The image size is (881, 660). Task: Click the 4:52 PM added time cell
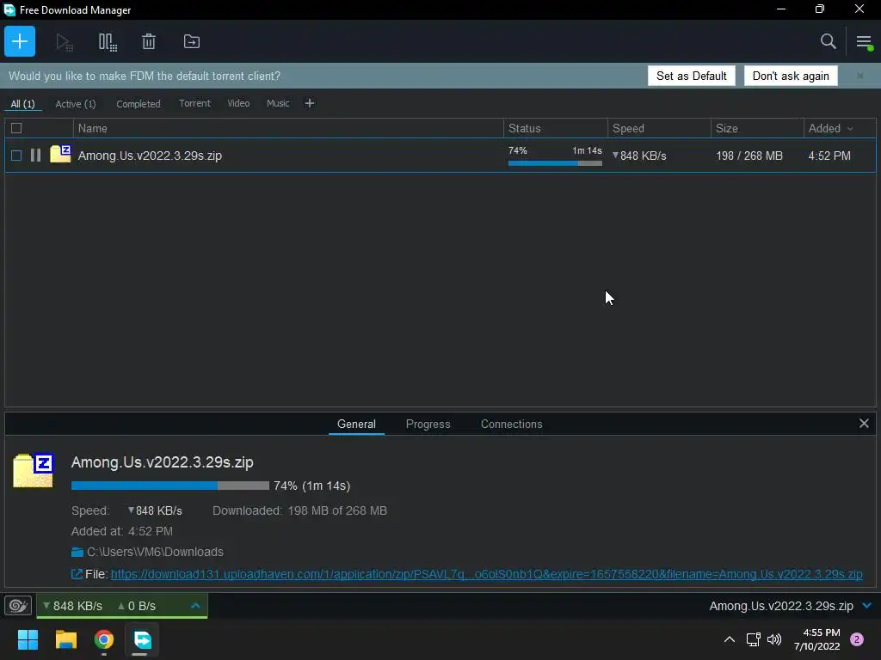tap(829, 156)
